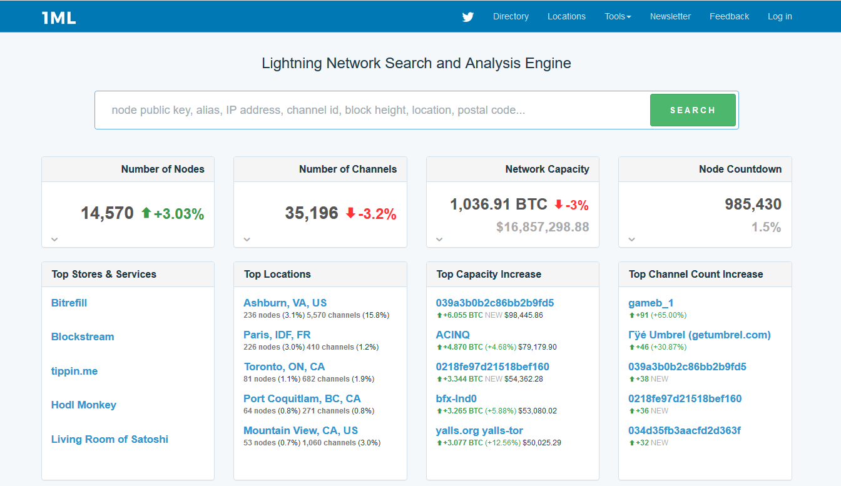Image resolution: width=841 pixels, height=486 pixels.
Task: Click red down arrow beside 1,036.91 BTC
Action: [x=559, y=204]
